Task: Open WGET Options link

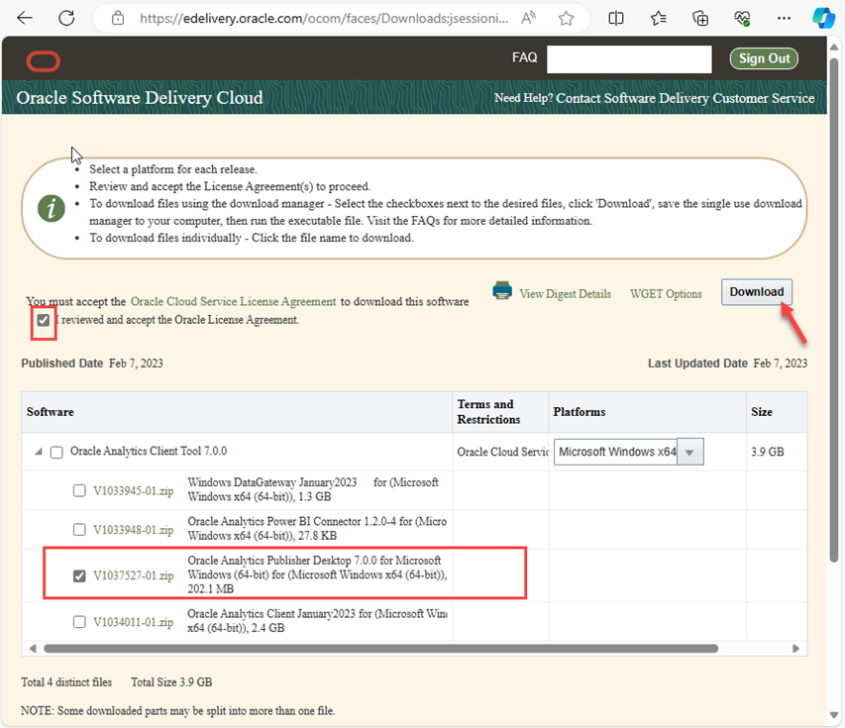Action: pyautogui.click(x=666, y=294)
